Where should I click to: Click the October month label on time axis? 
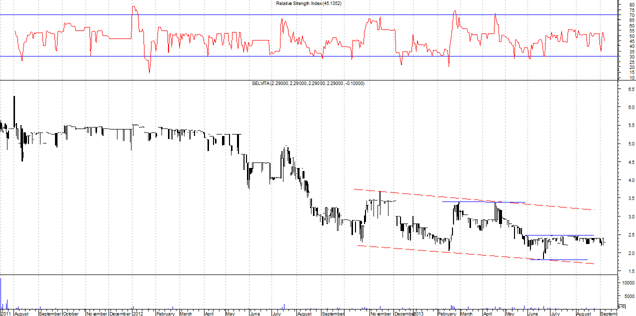70,313
